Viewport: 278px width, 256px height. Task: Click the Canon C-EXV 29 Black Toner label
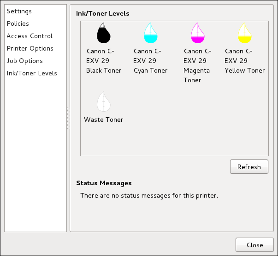(104, 61)
